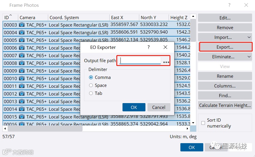Confirm with OK in EO Exporter

point(134,107)
